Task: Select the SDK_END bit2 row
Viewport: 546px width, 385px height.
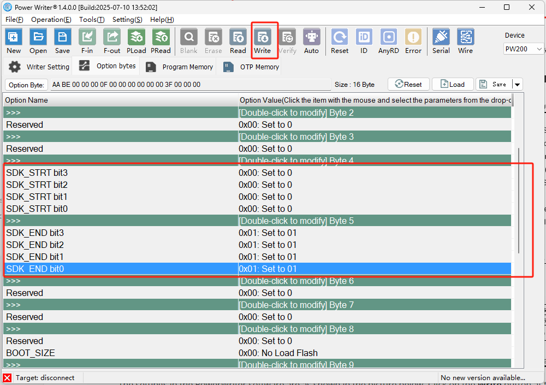Action: coord(257,245)
